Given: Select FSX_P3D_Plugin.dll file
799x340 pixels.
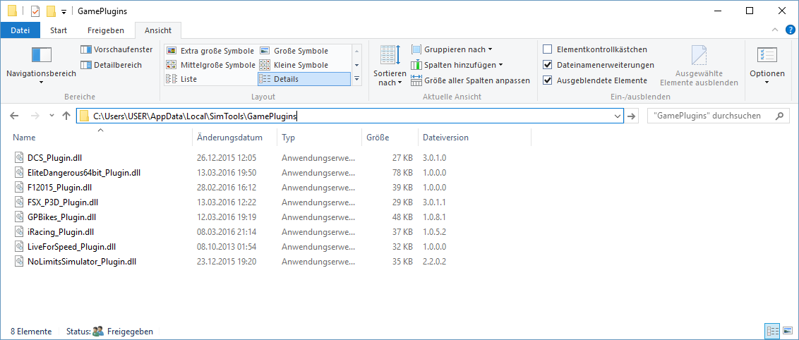Looking at the screenshot, I should point(63,202).
